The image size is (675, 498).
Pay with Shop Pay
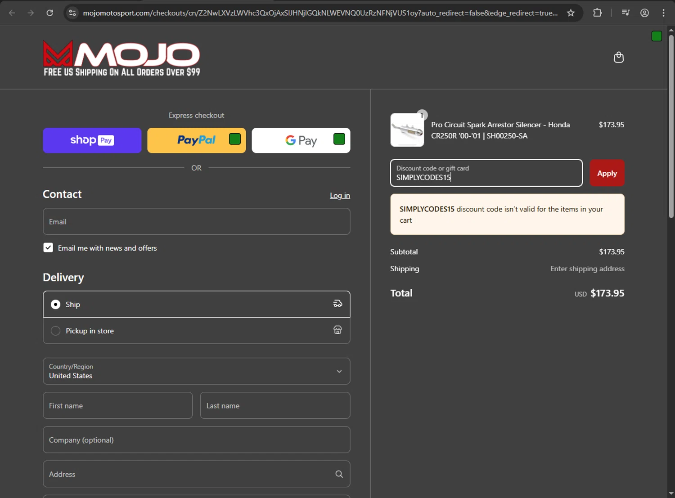pyautogui.click(x=92, y=140)
